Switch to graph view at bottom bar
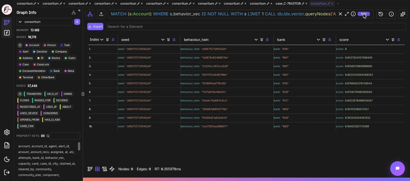The width and height of the screenshot is (410, 181). point(90,169)
